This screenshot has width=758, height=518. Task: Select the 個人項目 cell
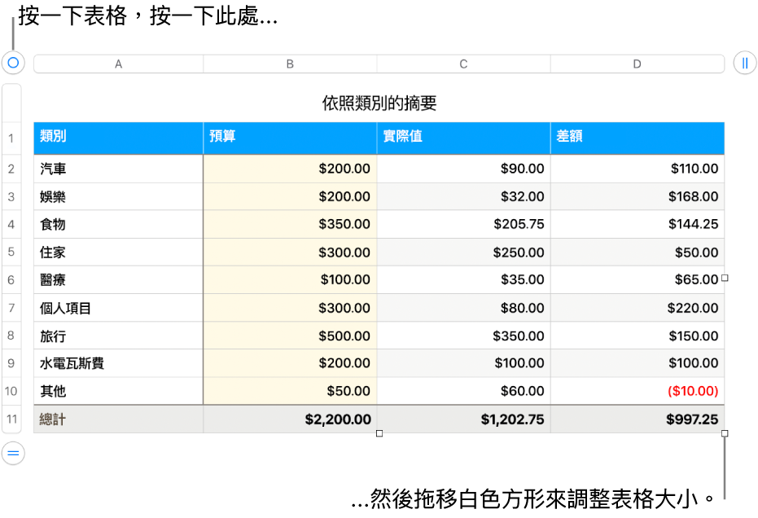118,308
